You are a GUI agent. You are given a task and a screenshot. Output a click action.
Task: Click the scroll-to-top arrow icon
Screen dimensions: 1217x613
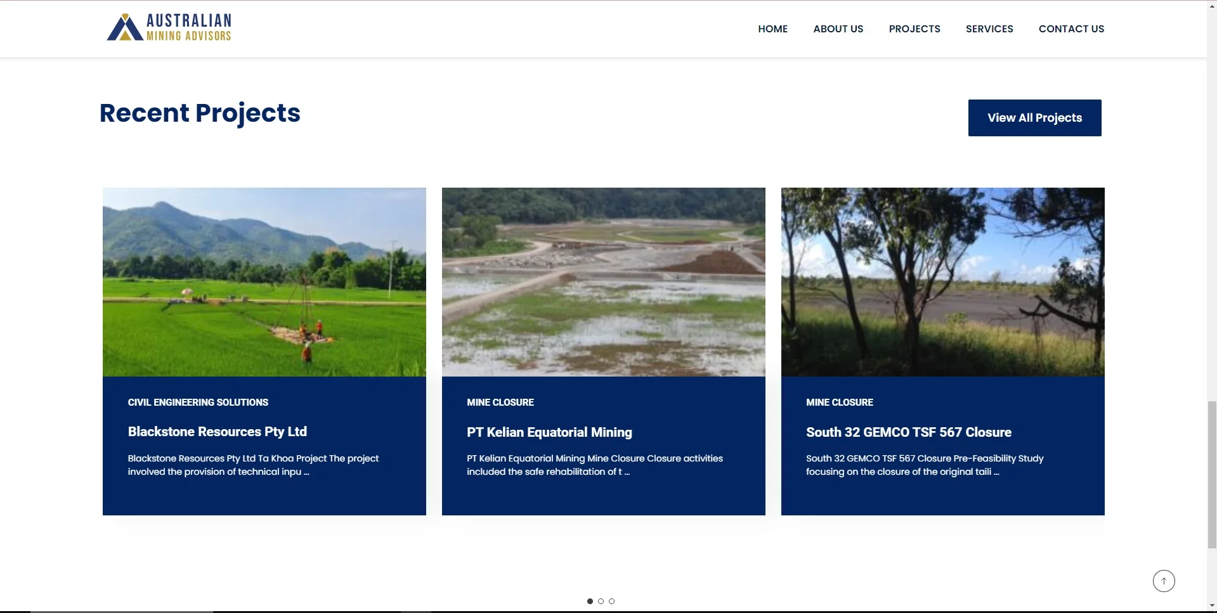[1164, 581]
